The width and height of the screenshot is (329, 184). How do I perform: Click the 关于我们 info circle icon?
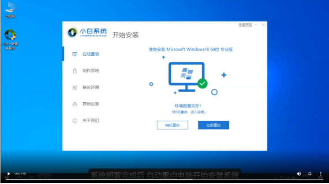click(x=75, y=120)
